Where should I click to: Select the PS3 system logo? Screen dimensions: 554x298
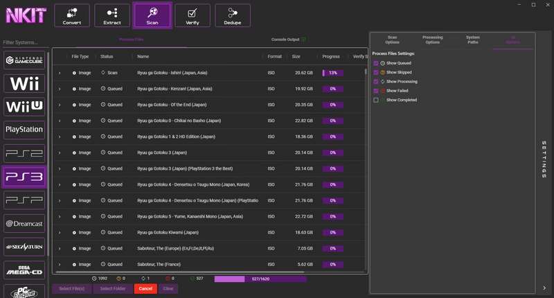[24, 177]
